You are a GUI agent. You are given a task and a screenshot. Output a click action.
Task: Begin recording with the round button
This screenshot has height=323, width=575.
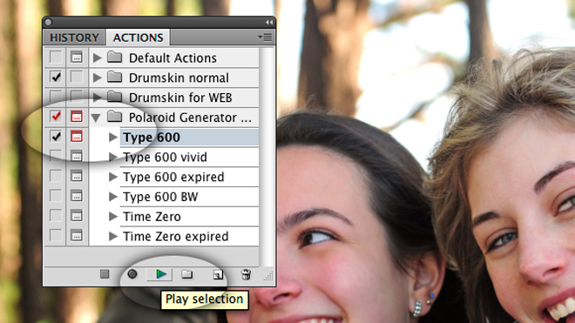pos(132,274)
